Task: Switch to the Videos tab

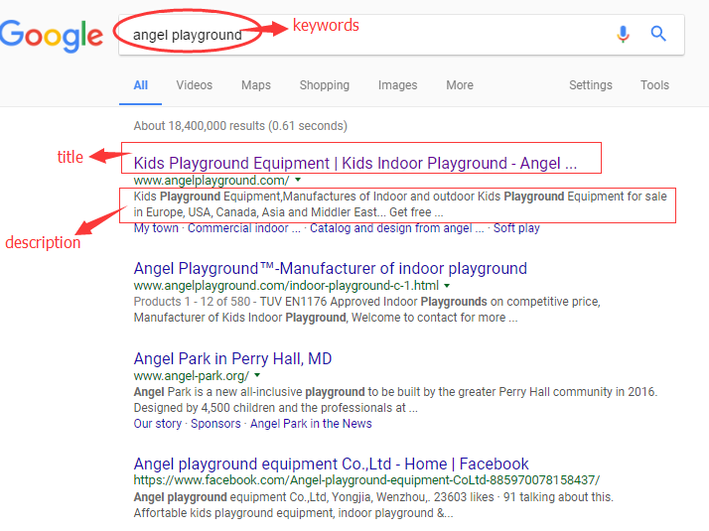Action: (195, 85)
